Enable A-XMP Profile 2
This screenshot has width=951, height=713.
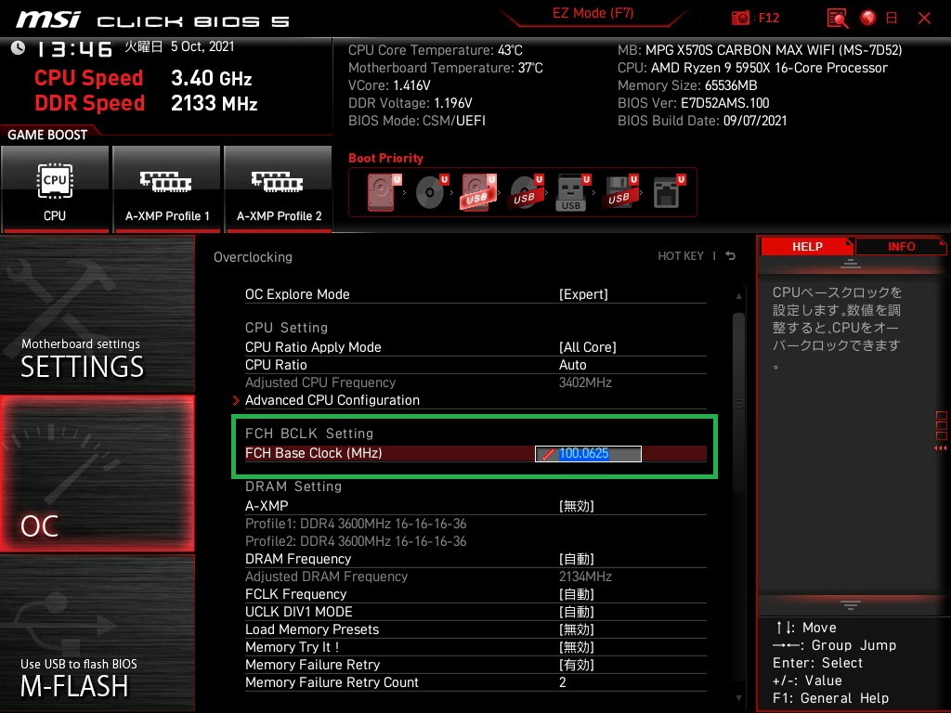click(x=279, y=188)
